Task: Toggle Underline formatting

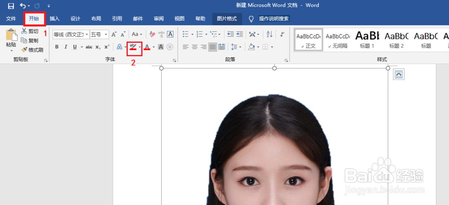Action: (x=75, y=47)
